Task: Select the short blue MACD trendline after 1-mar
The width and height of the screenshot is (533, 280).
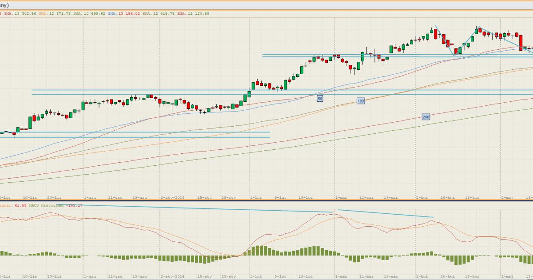Action: (386, 214)
